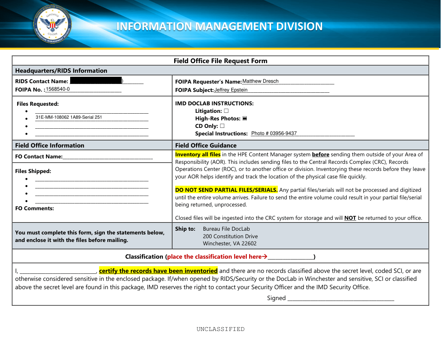
Task: Click the "DO NOT SEND PARTIAL FILES/SERIALS" highlight
Action: point(226,190)
